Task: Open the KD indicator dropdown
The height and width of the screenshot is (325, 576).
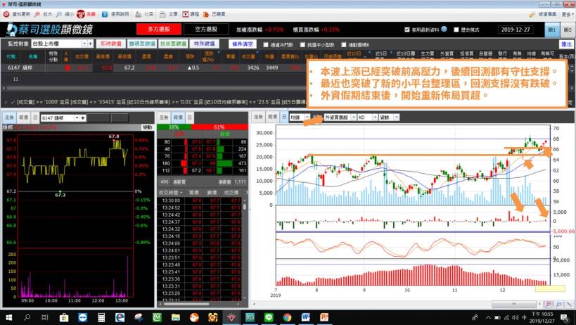Action: coord(375,117)
